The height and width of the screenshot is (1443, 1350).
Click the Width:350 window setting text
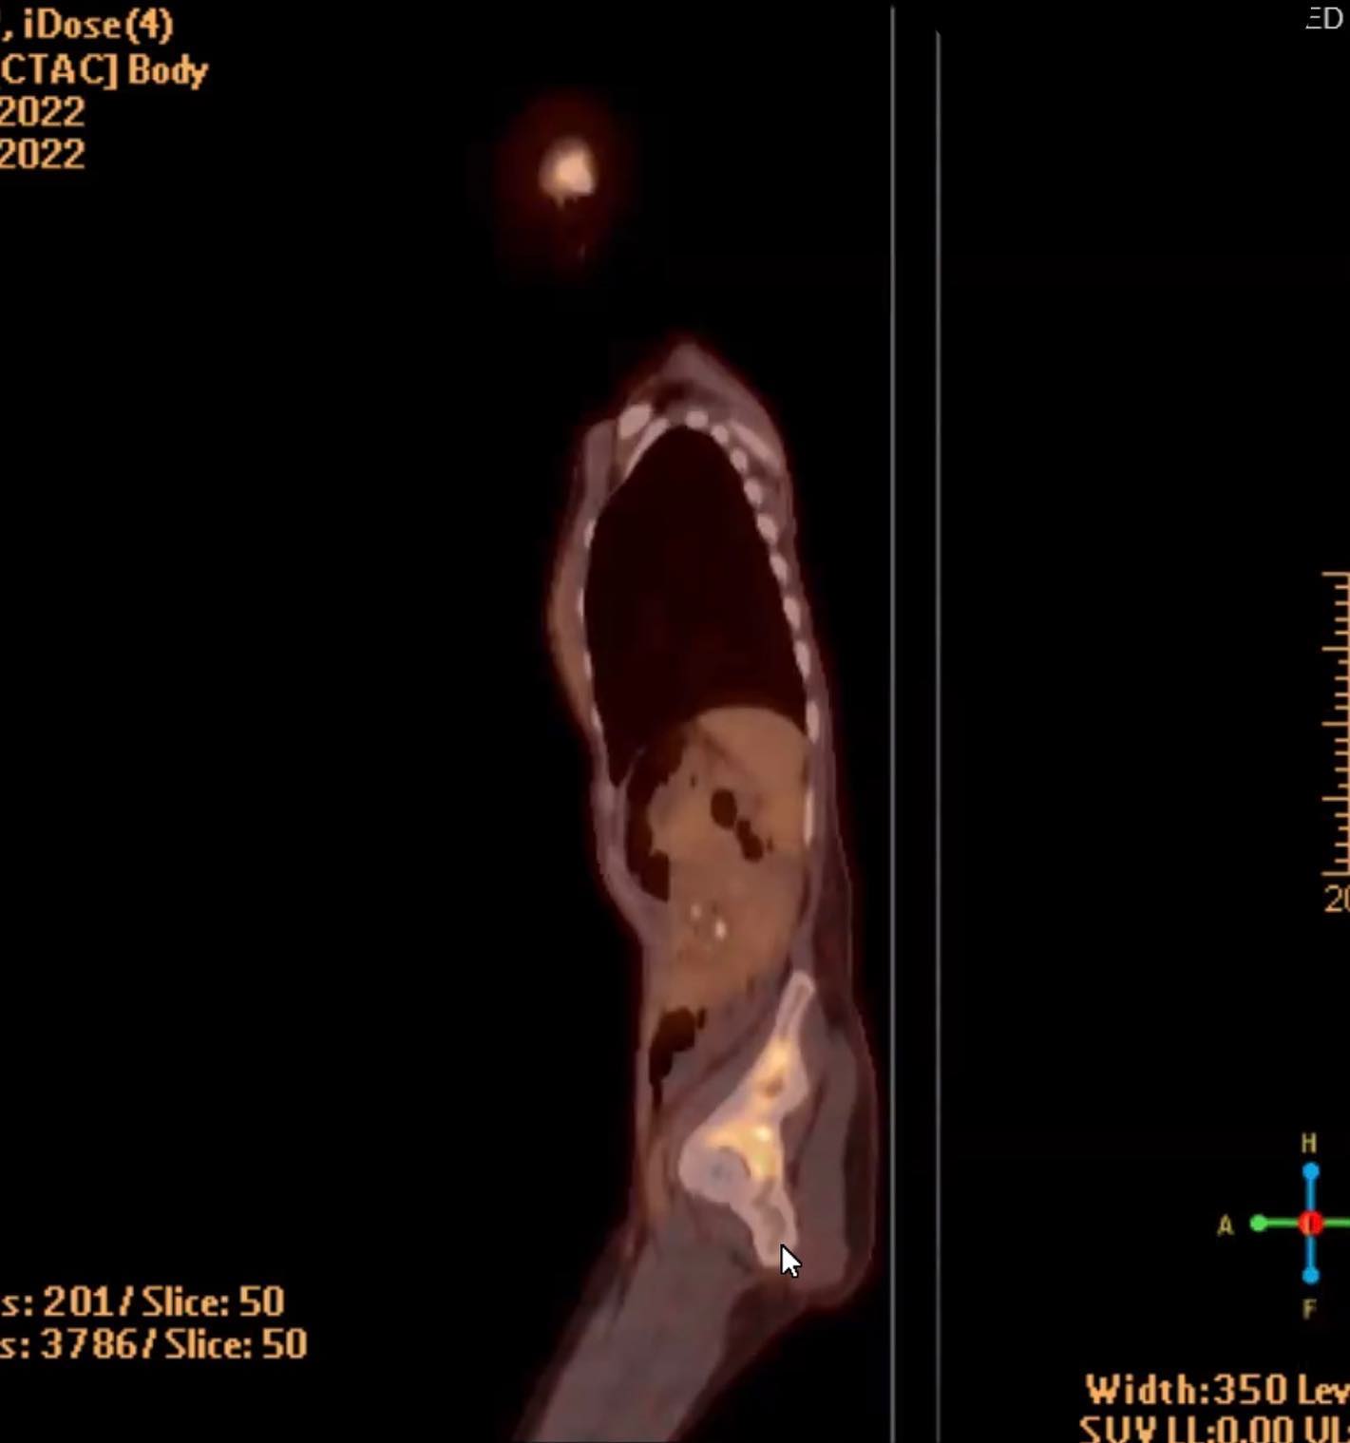point(1216,1391)
